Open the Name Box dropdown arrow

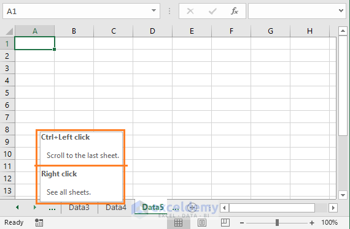click(x=154, y=10)
